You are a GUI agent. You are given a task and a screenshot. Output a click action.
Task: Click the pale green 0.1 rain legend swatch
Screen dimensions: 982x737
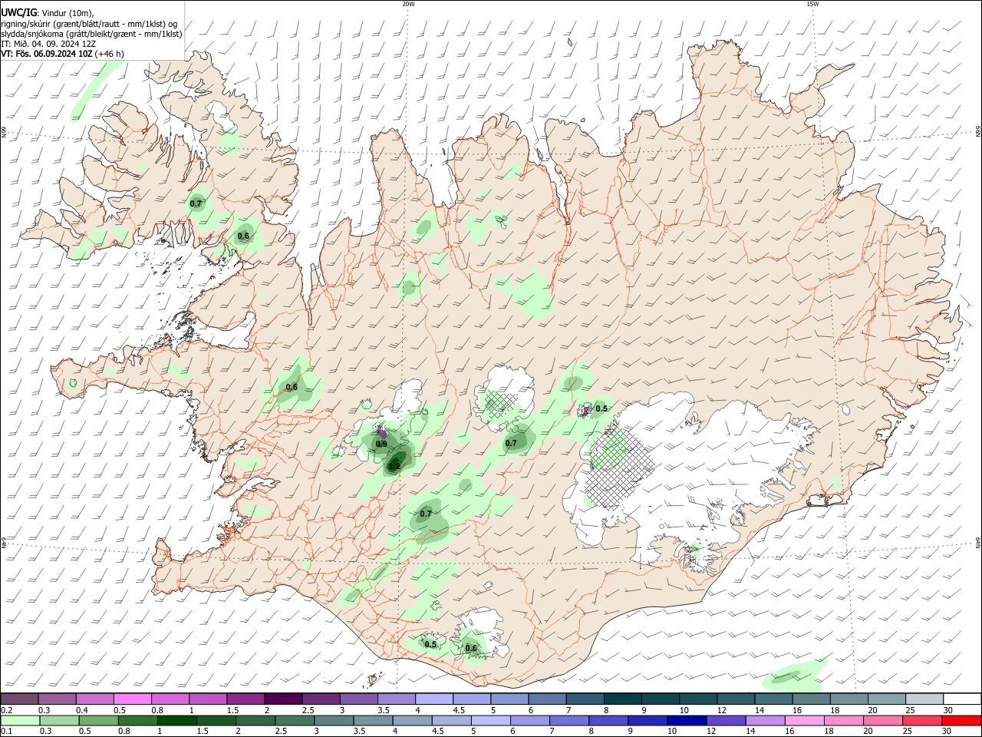(x=19, y=721)
